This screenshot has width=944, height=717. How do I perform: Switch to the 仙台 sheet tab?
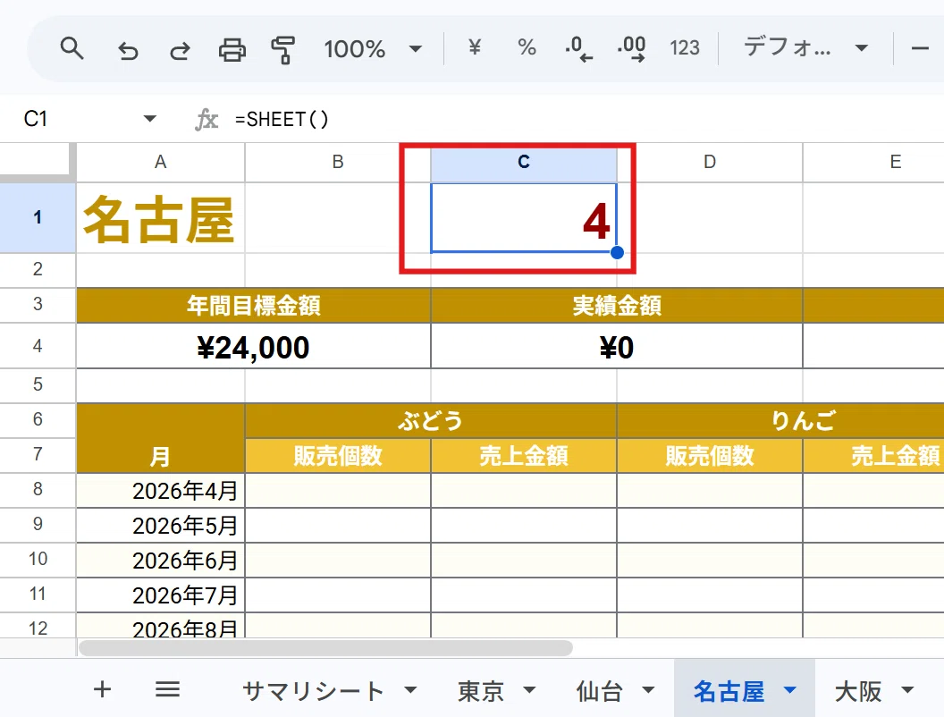tap(599, 691)
